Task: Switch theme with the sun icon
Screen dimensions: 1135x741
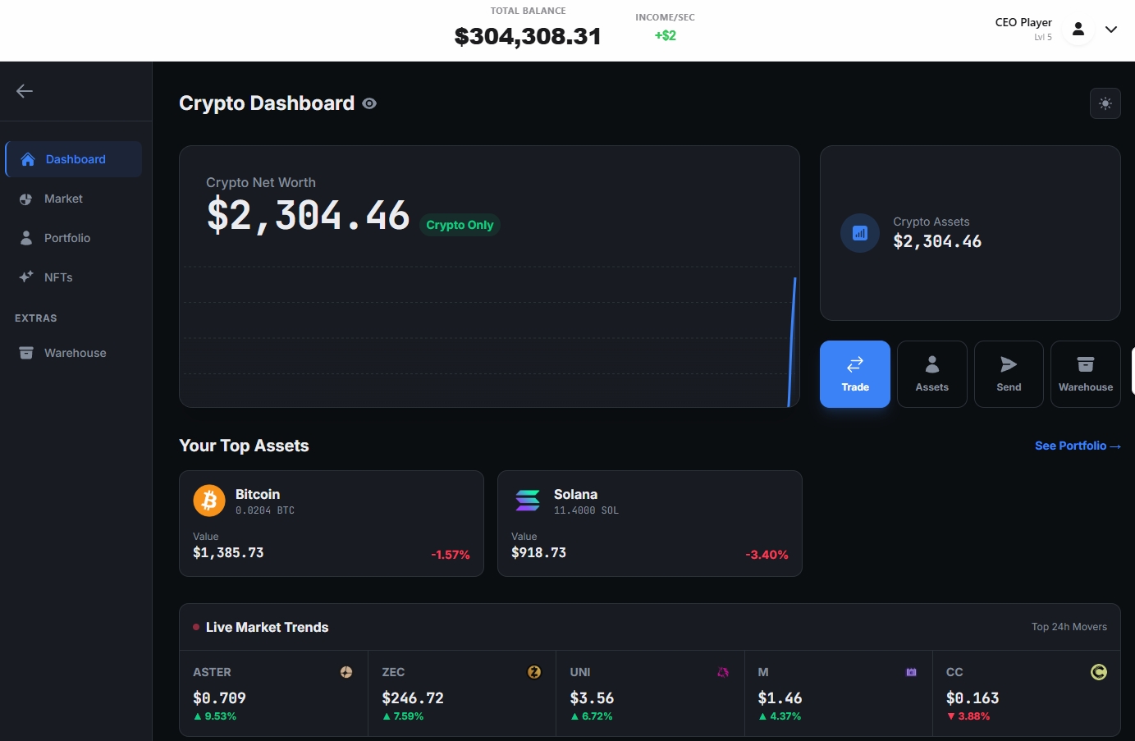Action: [x=1105, y=103]
